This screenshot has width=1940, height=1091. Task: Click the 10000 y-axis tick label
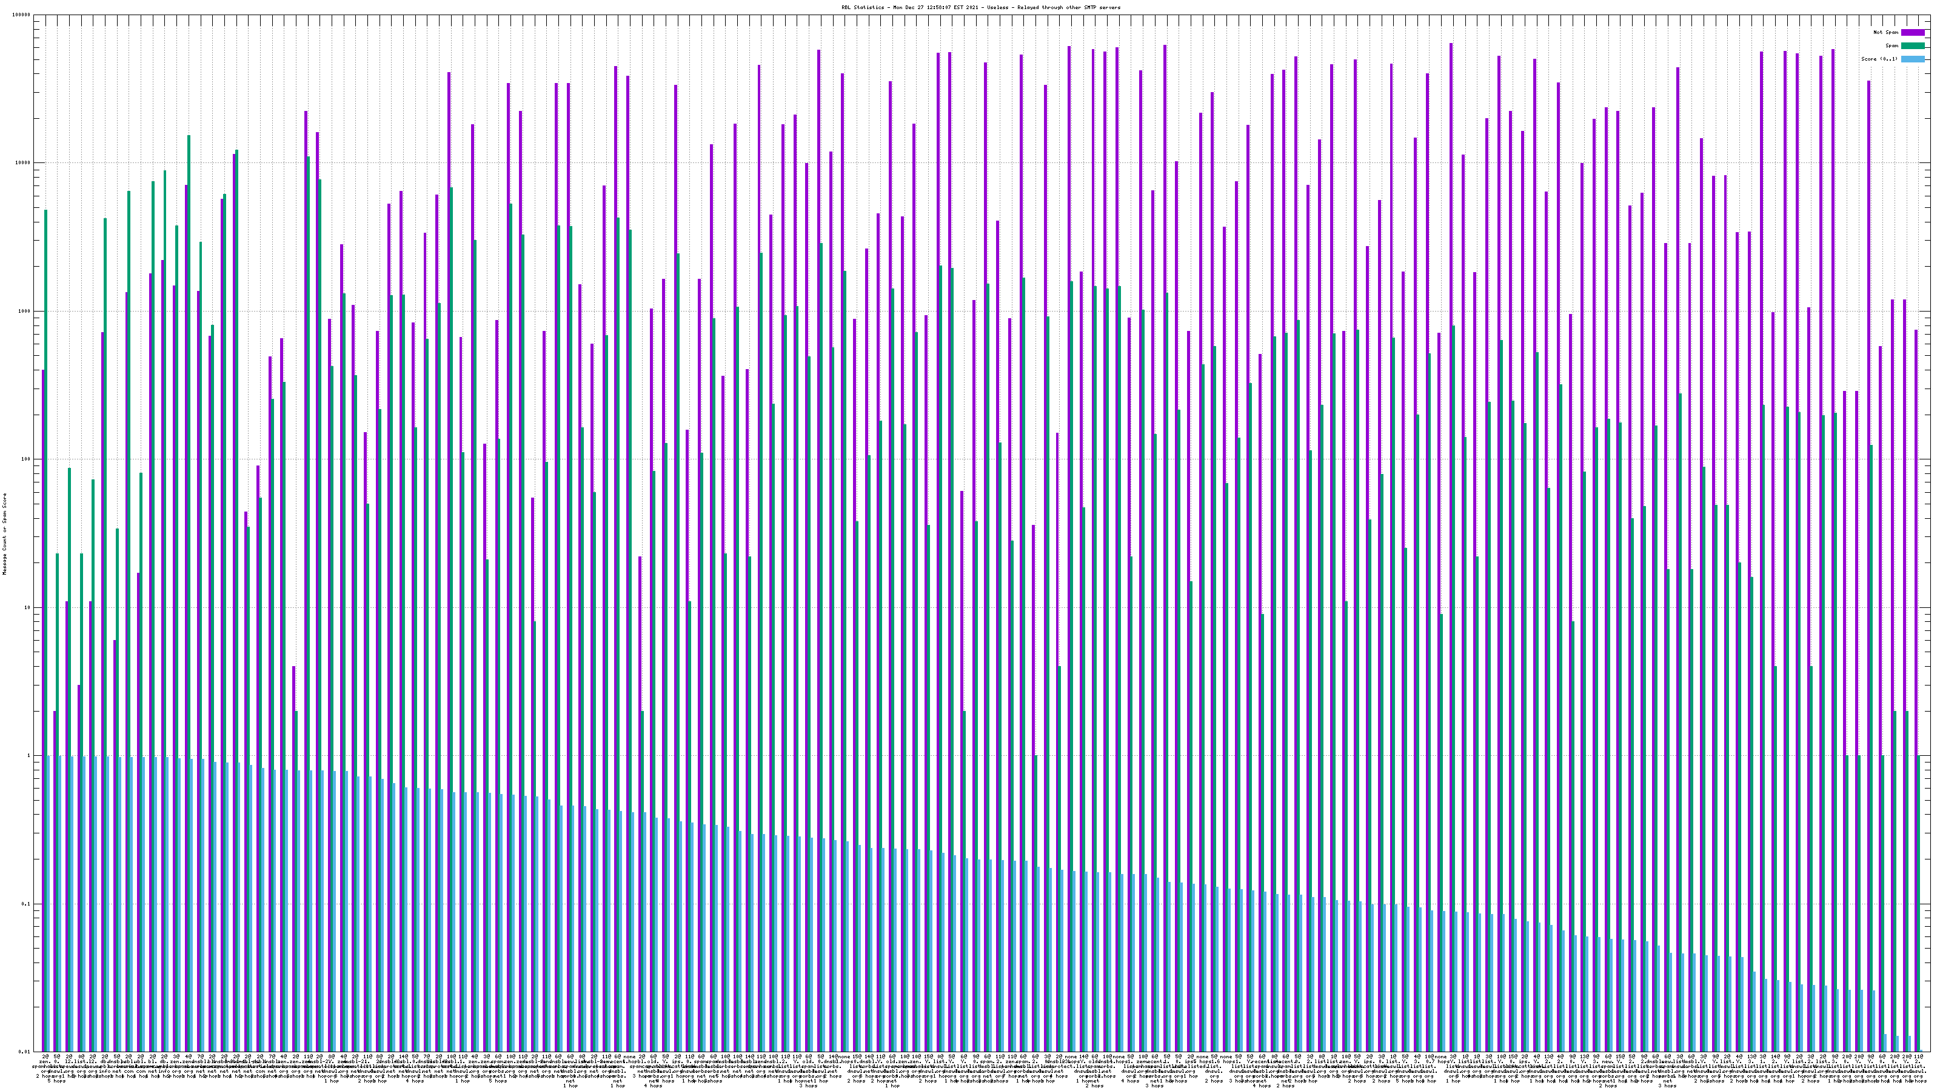(24, 164)
